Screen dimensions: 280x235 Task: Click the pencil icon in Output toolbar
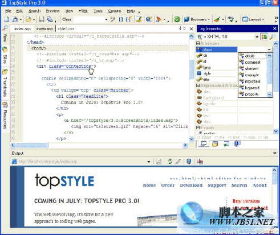[178, 162]
